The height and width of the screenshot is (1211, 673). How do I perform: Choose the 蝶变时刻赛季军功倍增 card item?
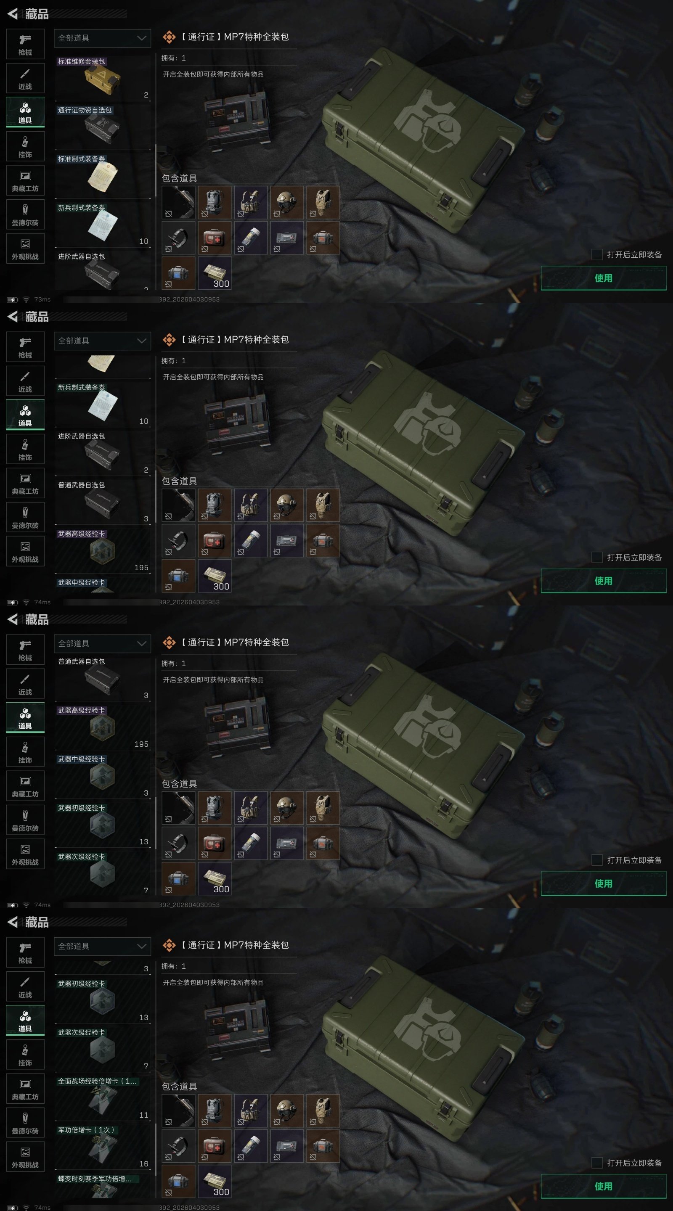click(x=103, y=1186)
